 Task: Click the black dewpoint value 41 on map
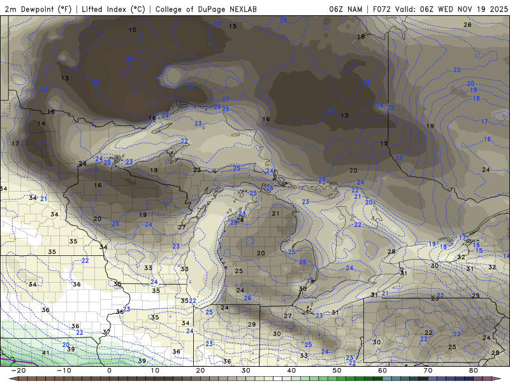point(46,353)
